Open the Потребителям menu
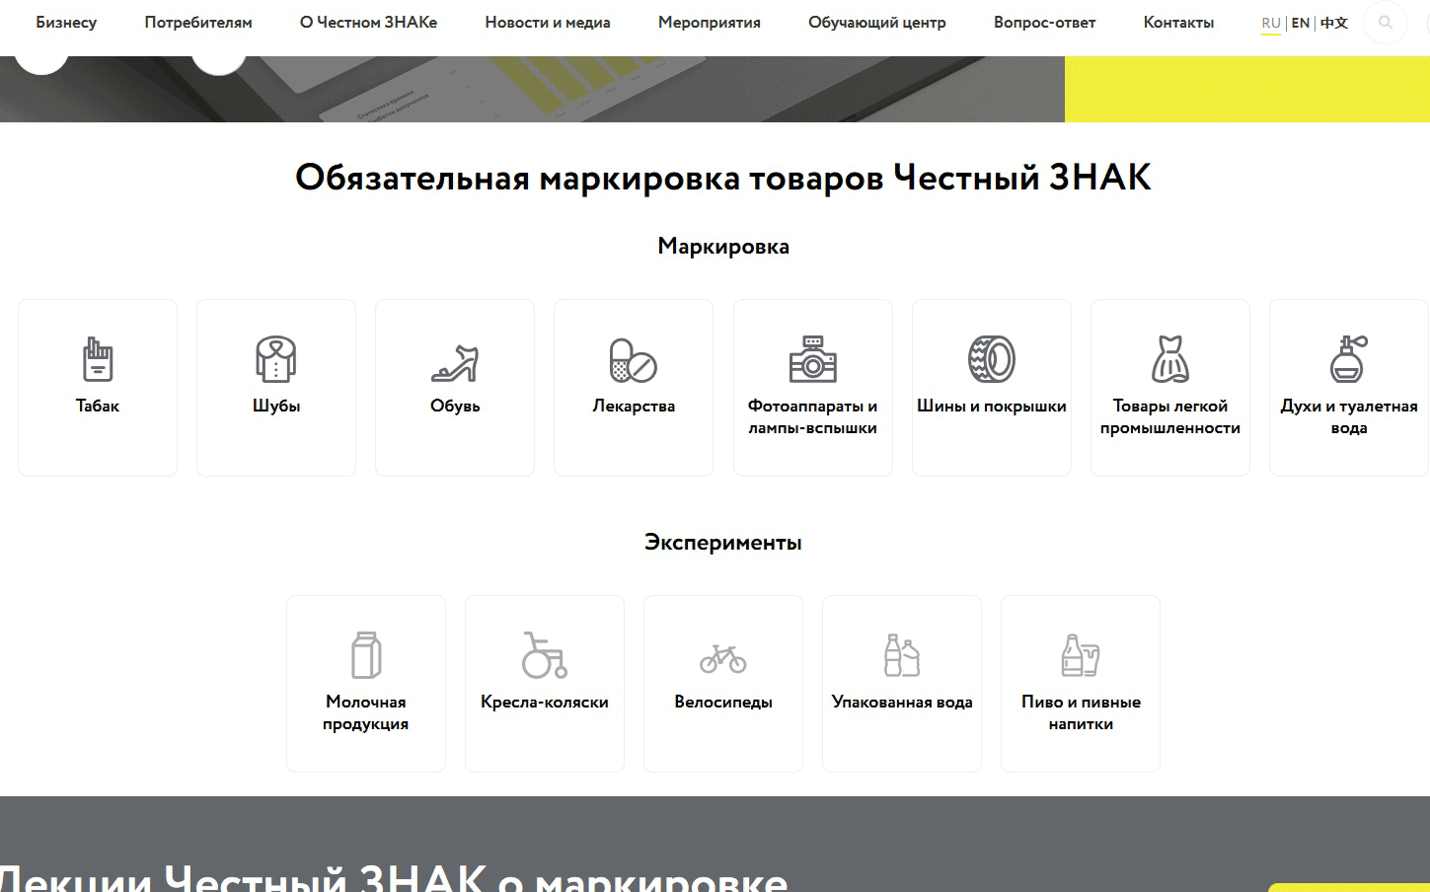Image resolution: width=1430 pixels, height=892 pixels. coord(198,22)
